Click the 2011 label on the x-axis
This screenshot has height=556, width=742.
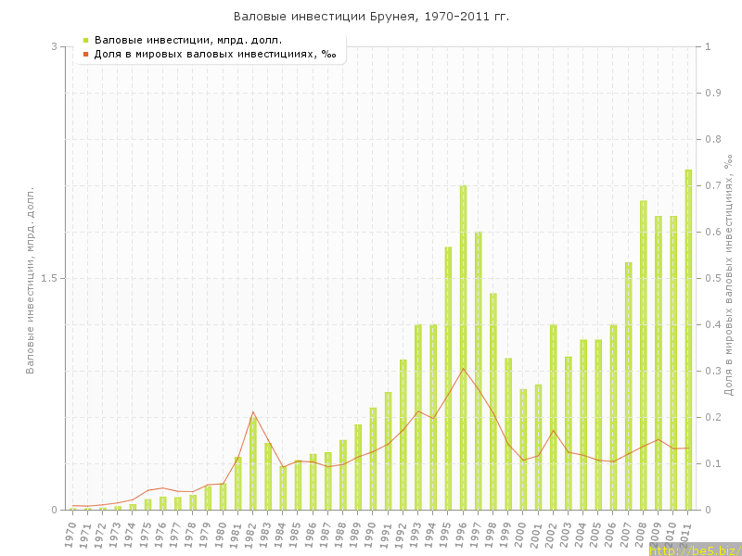coord(686,534)
